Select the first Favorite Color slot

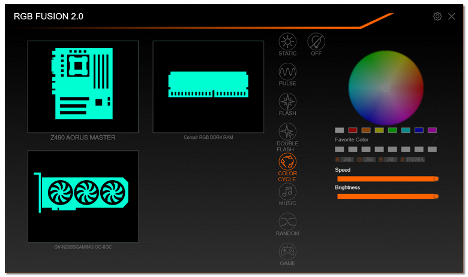pos(340,149)
